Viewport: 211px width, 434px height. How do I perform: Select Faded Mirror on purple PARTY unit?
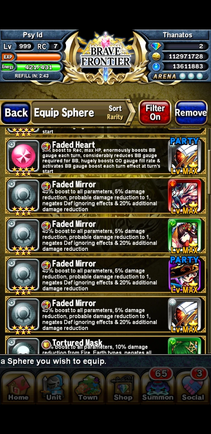pyautogui.click(x=105, y=275)
